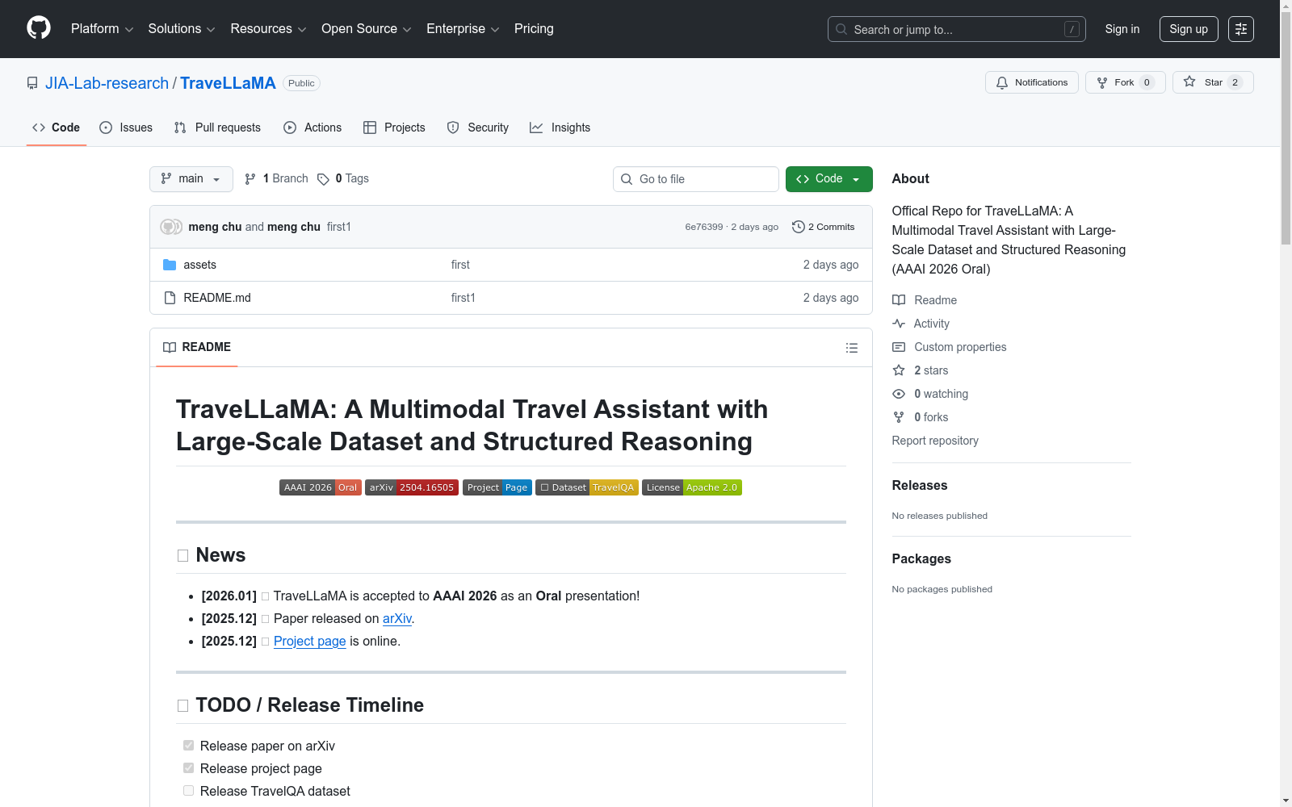Screen dimensions: 1292x807
Task: Click the AAAI 2026 Oral badge
Action: point(320,487)
